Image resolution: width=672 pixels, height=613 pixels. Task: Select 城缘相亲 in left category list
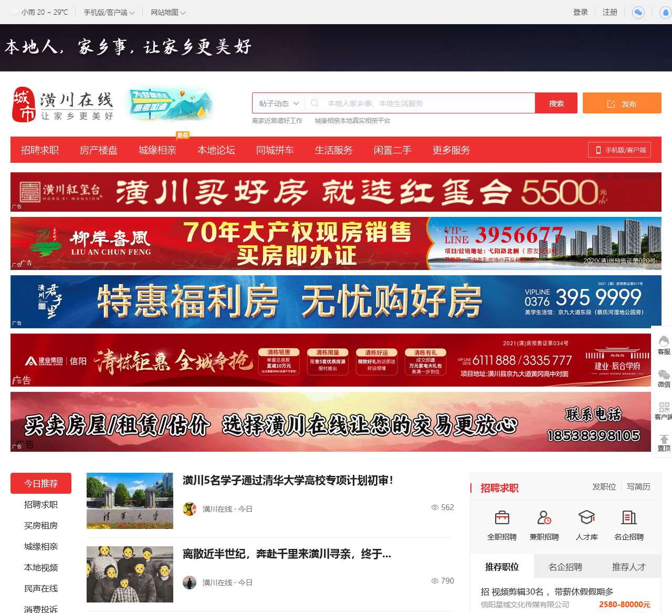tap(41, 546)
